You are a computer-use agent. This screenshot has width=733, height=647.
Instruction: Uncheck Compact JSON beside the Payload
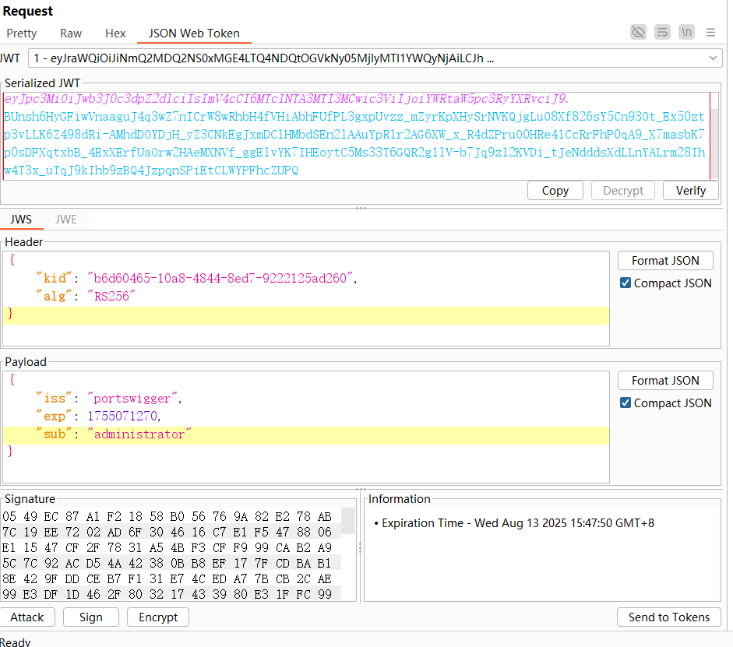pos(626,403)
